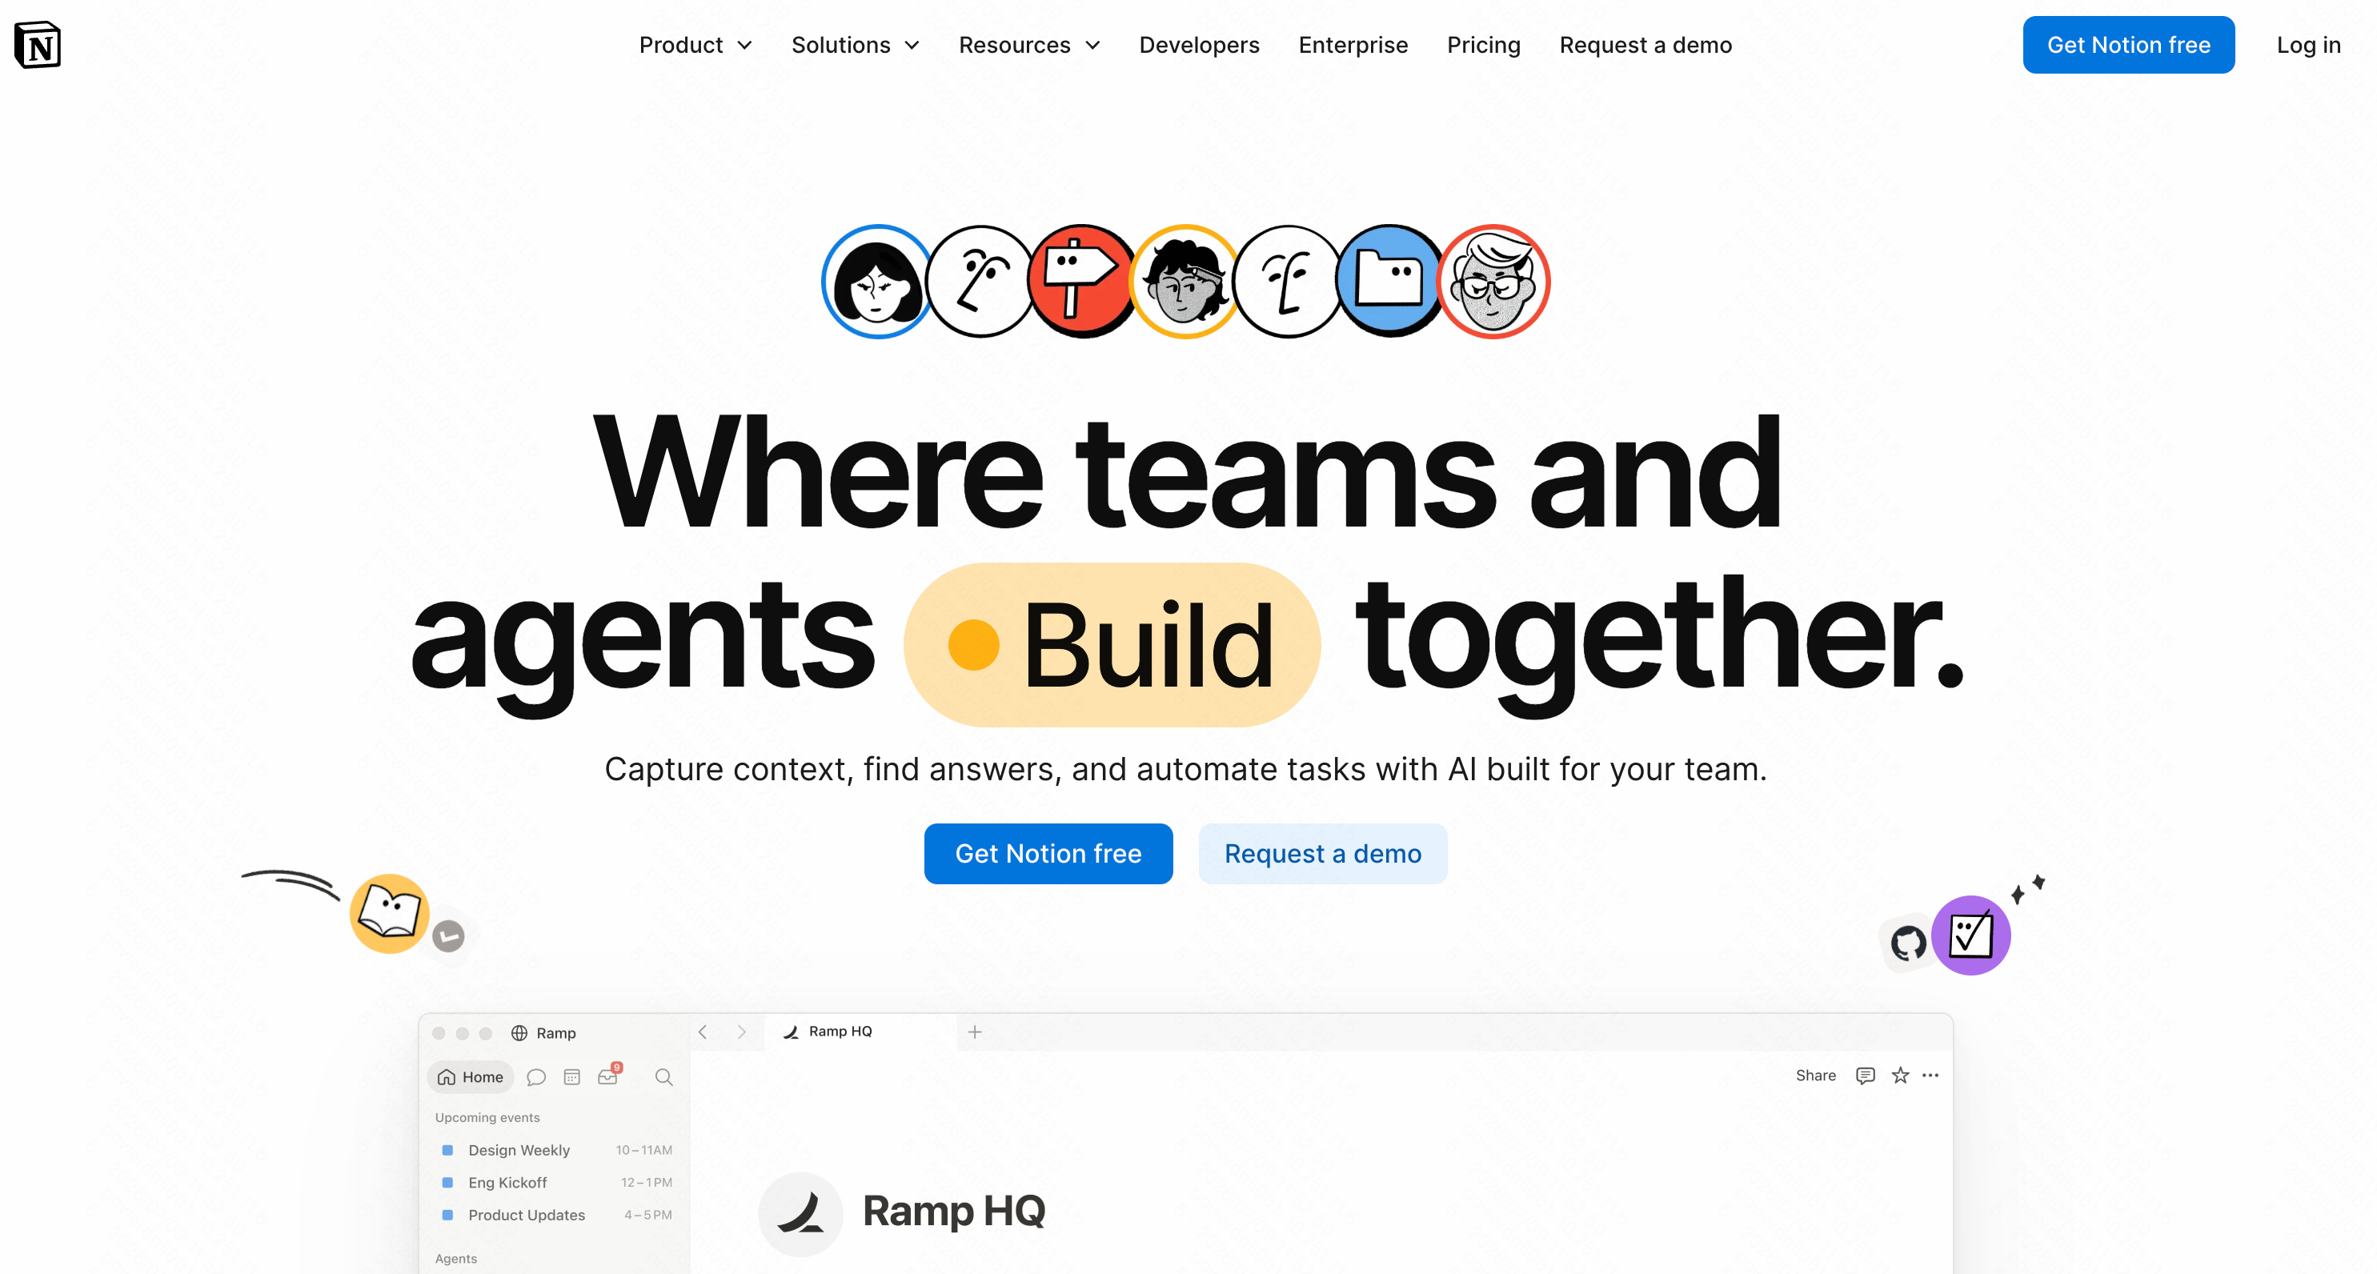Click the Ramp HQ page icon
2377x1274 pixels.
(x=800, y=1214)
